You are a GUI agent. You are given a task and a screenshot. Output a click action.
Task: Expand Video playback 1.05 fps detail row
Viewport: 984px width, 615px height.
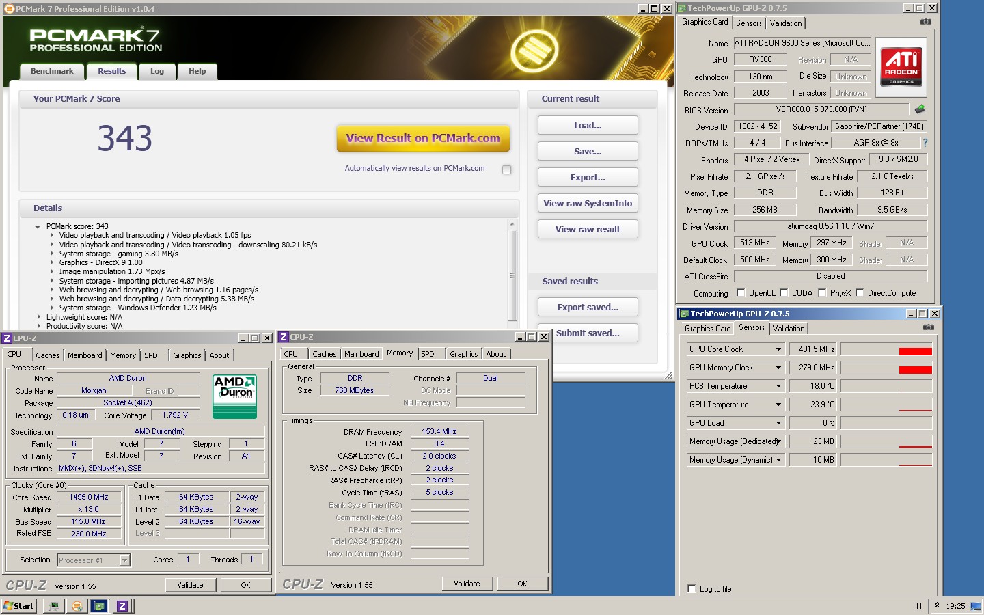click(51, 235)
